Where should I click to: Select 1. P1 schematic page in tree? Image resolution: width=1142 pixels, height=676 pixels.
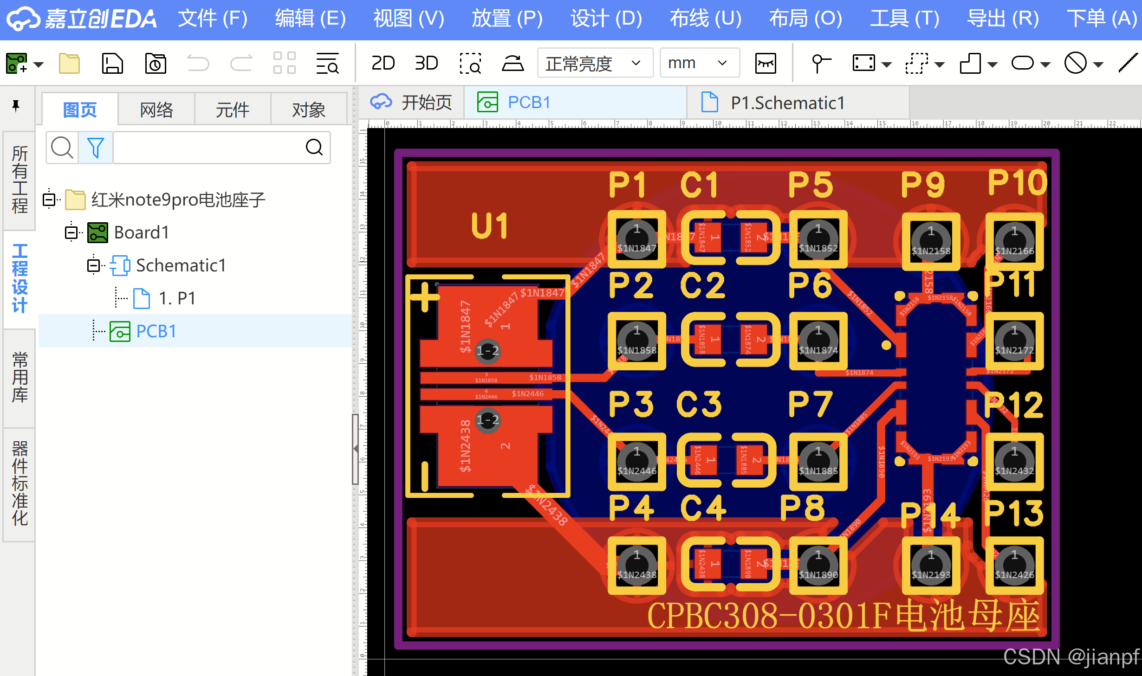click(x=176, y=298)
